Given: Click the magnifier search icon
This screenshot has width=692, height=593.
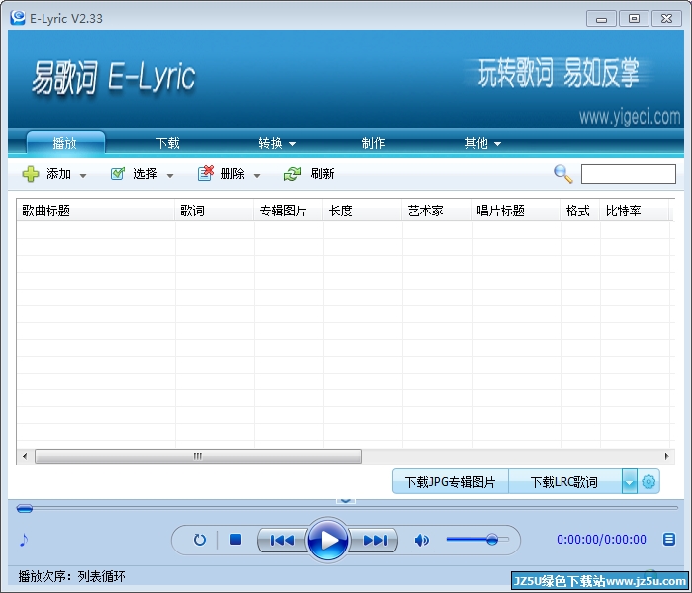Looking at the screenshot, I should [563, 174].
